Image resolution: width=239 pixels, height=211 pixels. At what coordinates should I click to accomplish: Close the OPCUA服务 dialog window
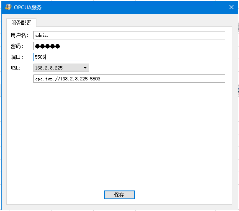(x=231, y=7)
